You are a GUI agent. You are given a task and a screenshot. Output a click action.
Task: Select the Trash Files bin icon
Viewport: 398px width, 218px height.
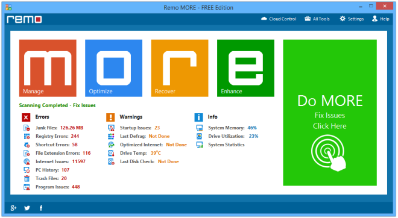[27, 178]
